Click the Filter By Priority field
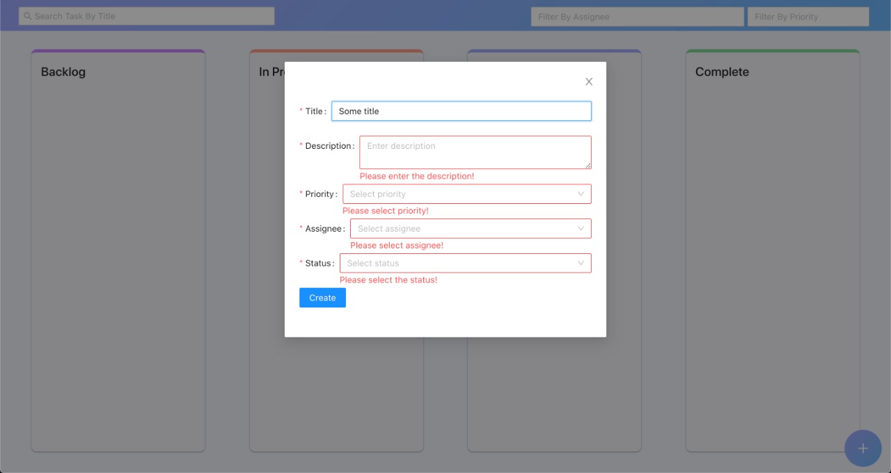 (x=808, y=16)
